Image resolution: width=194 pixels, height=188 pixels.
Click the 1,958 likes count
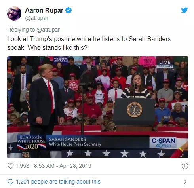pyautogui.click(x=22, y=166)
